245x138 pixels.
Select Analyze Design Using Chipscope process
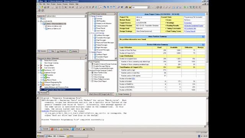[60, 90]
